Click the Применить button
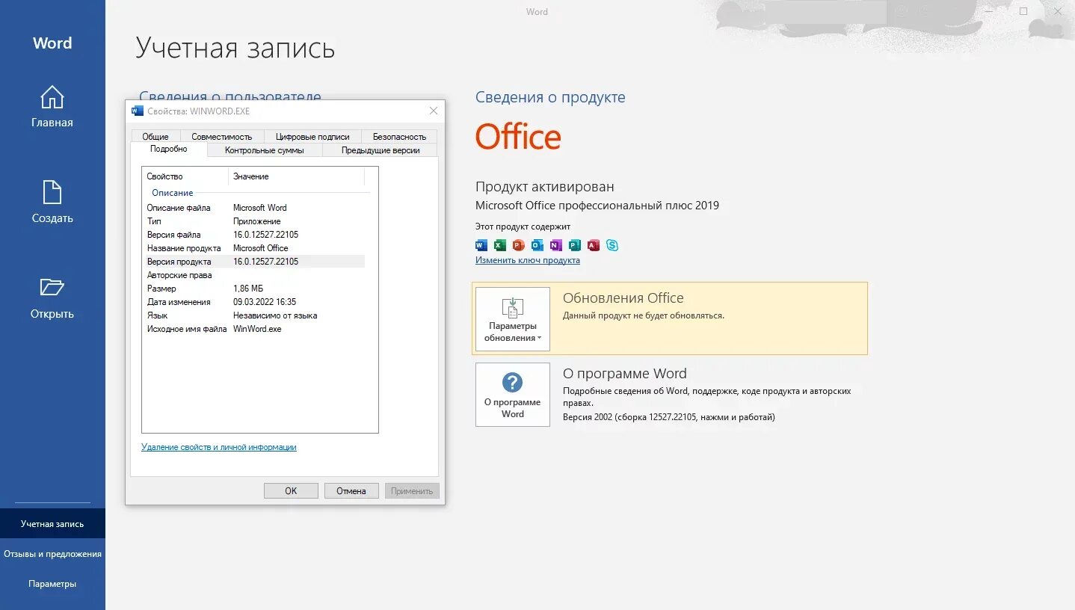 pos(412,491)
